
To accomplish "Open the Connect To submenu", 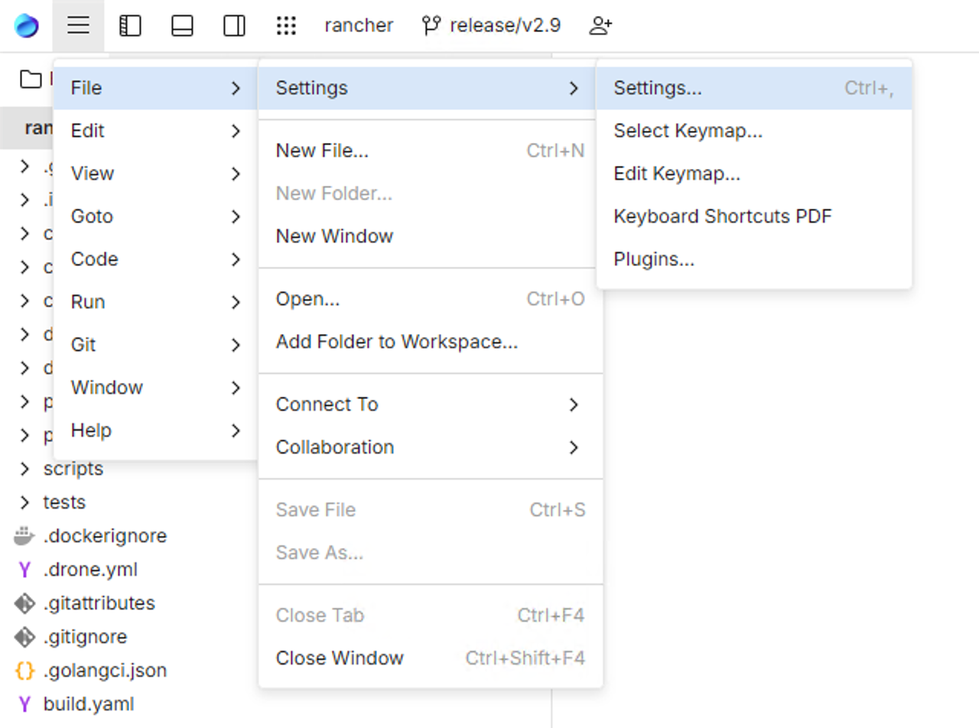I will click(x=327, y=405).
